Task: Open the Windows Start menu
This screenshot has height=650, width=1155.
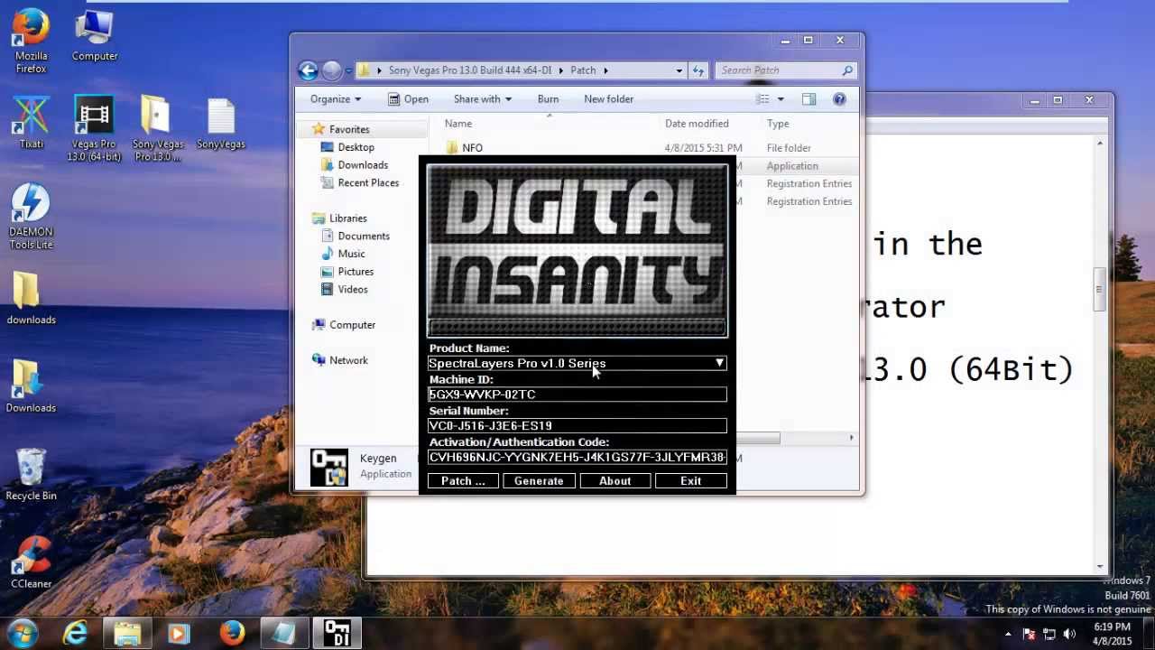Action: tap(23, 633)
